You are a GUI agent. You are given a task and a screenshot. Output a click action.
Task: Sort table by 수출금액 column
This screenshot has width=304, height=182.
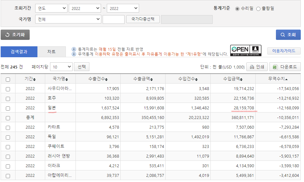coord(151,79)
